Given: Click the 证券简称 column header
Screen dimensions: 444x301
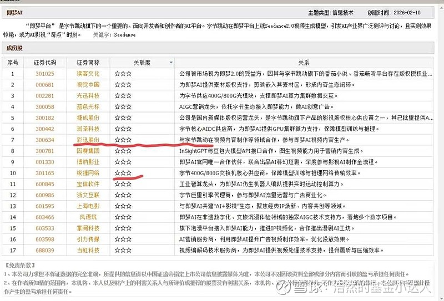Looking at the screenshot, I should point(88,63).
